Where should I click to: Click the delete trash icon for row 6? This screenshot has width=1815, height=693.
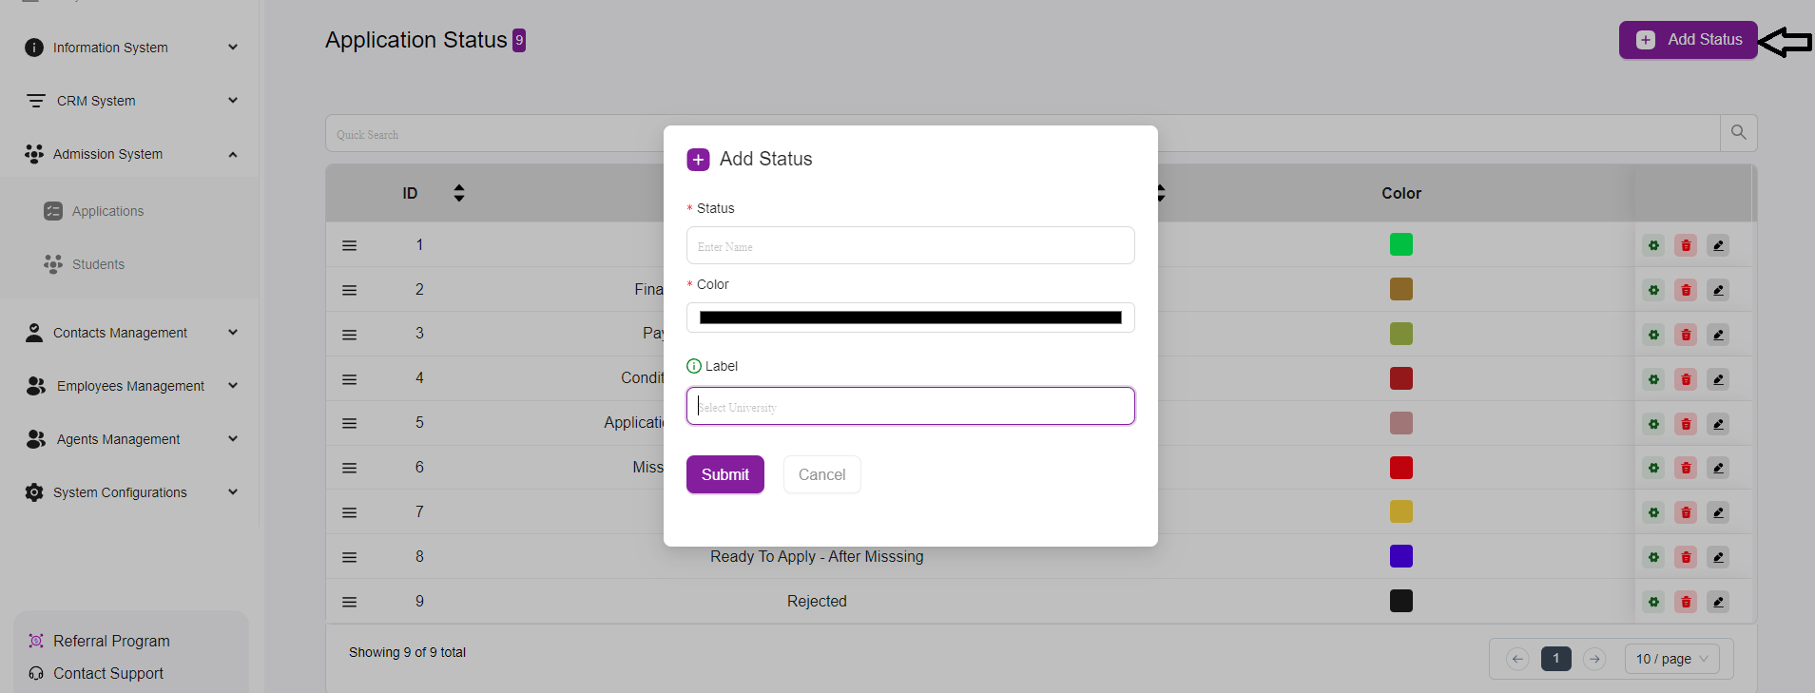[1686, 468]
